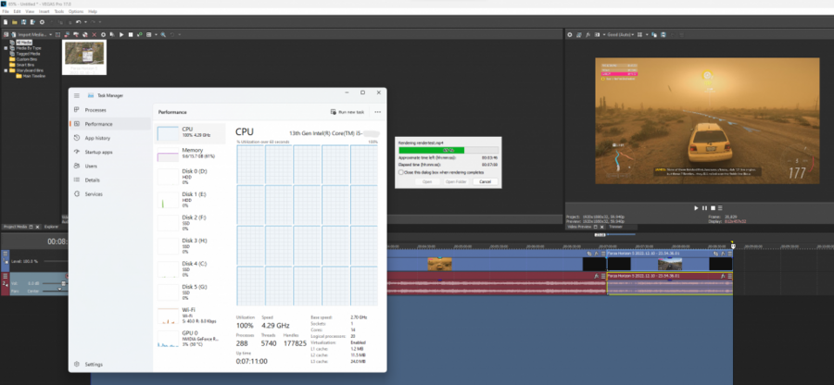Toggle 'Close this dialog box when rendering completes'

point(401,172)
